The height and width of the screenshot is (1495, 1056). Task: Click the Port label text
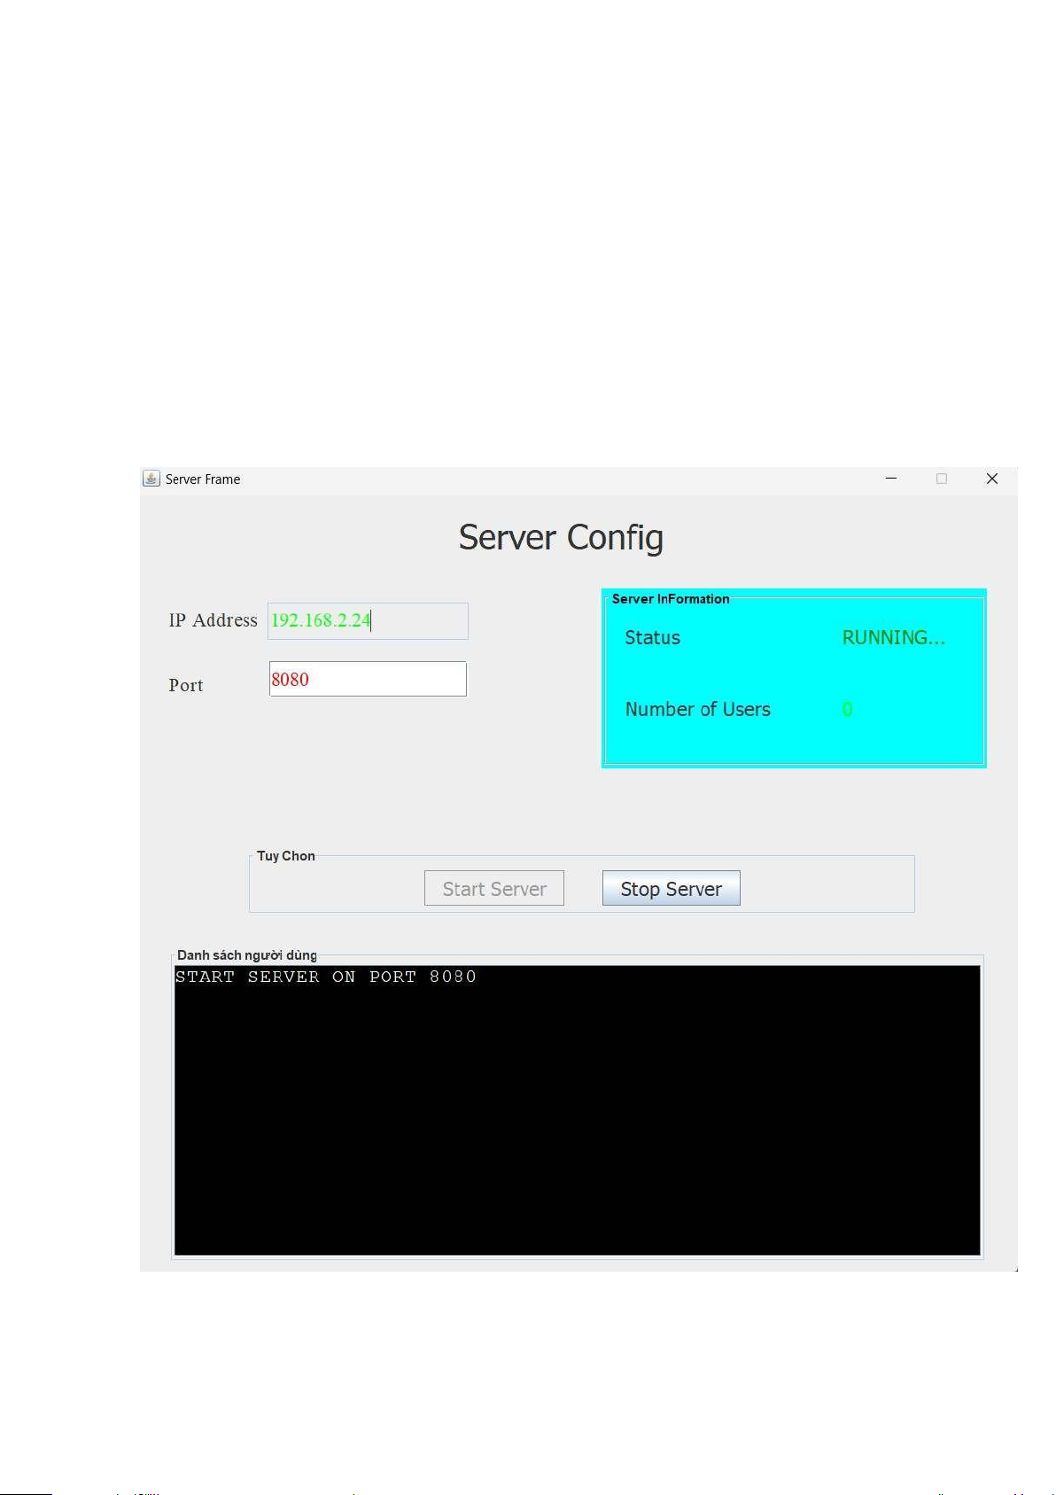[186, 686]
